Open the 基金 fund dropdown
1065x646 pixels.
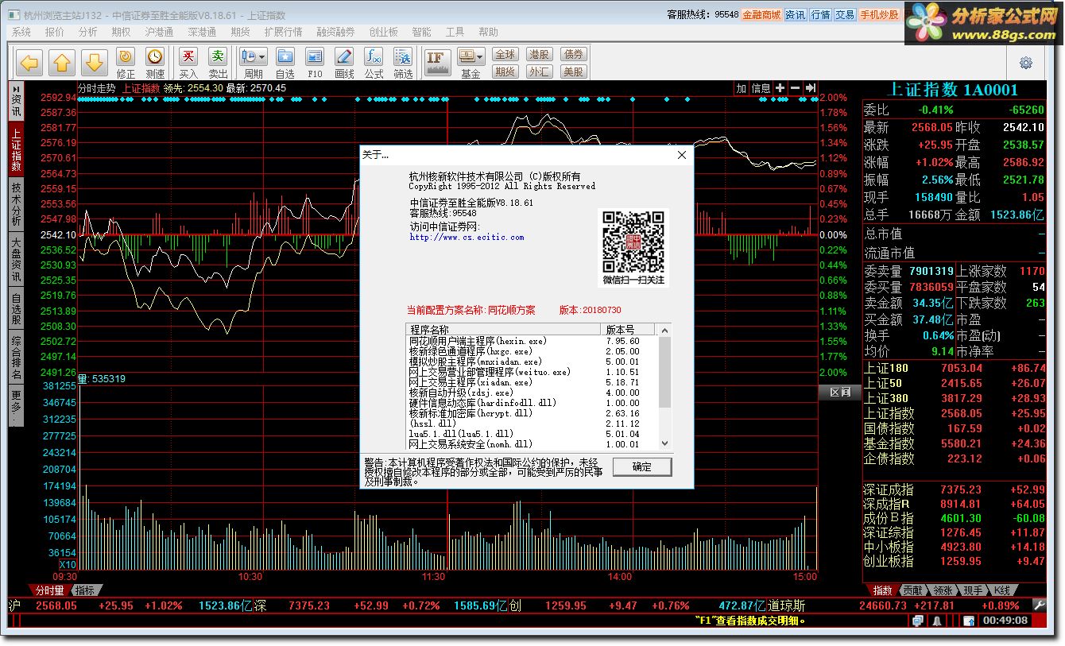(x=471, y=63)
